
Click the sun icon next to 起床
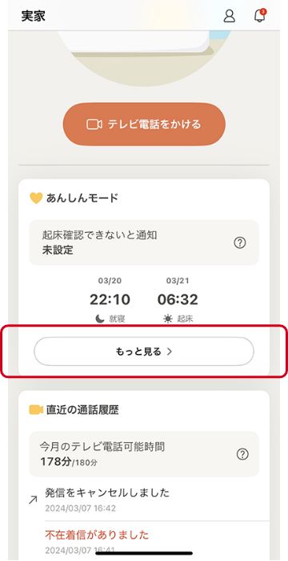click(x=167, y=319)
